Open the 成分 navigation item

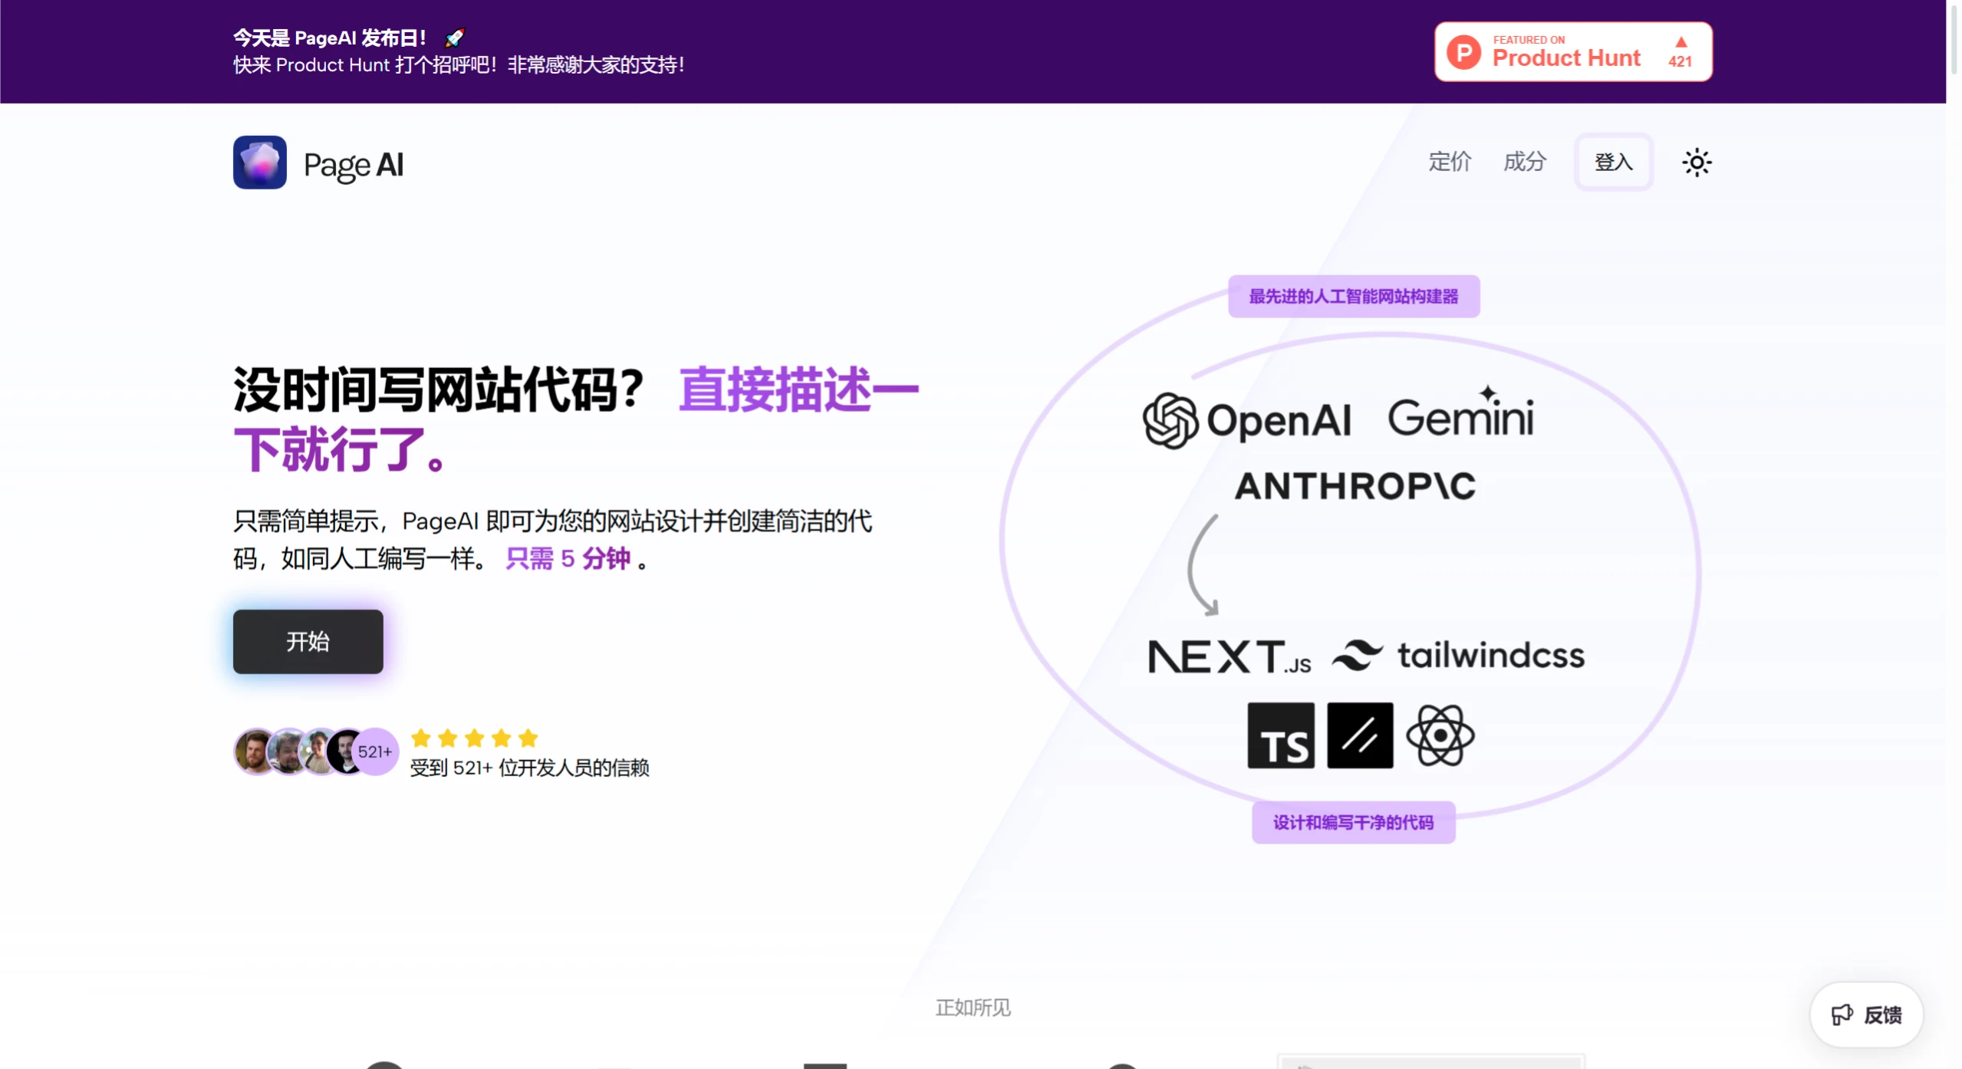tap(1523, 162)
